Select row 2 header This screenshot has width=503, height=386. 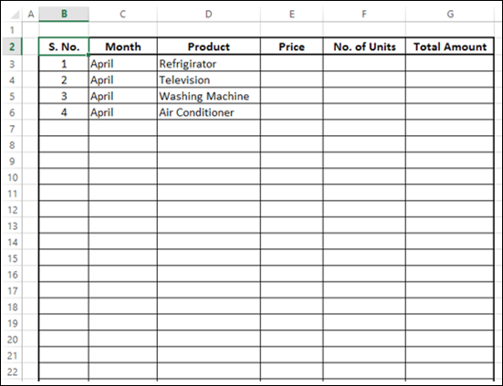(x=12, y=47)
